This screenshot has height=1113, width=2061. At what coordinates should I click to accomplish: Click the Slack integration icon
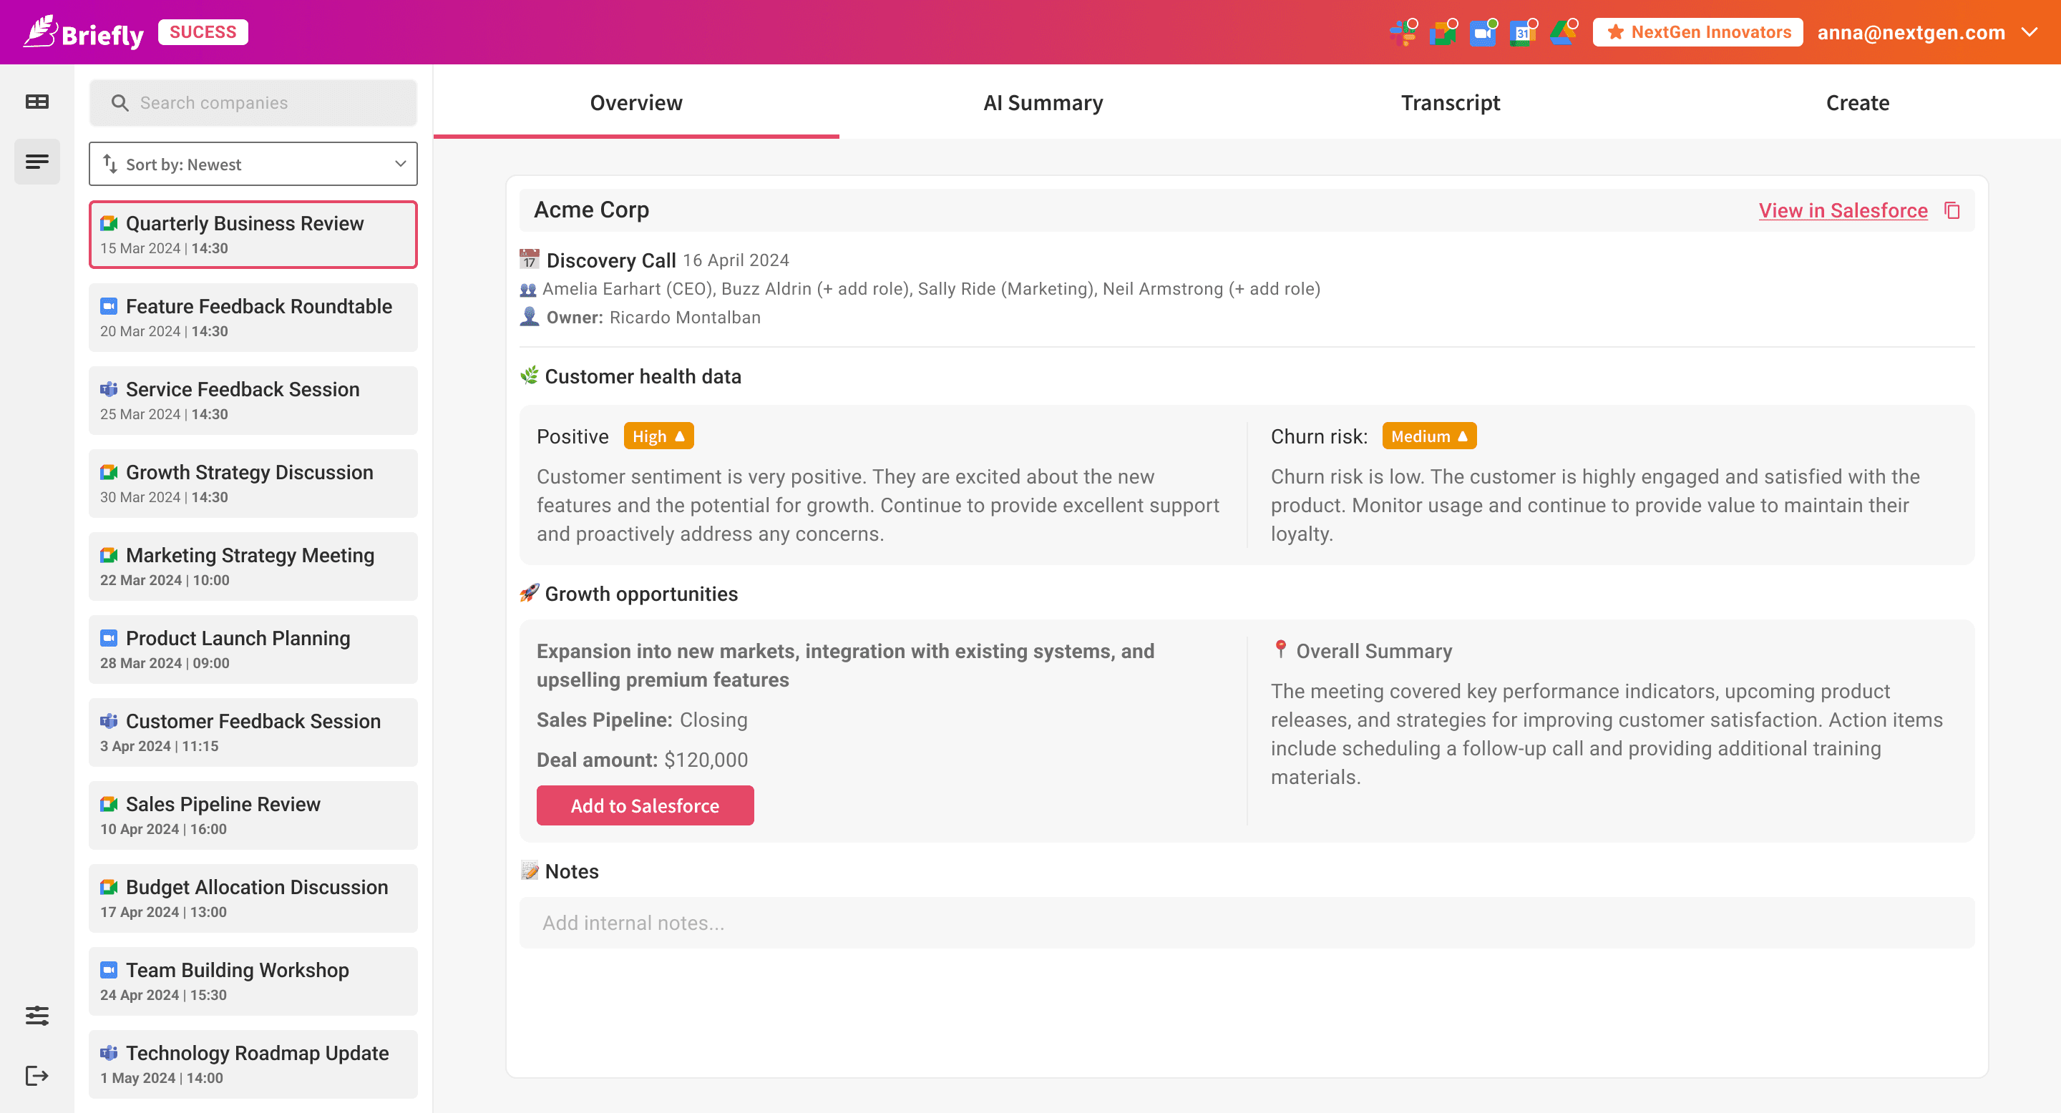1403,33
